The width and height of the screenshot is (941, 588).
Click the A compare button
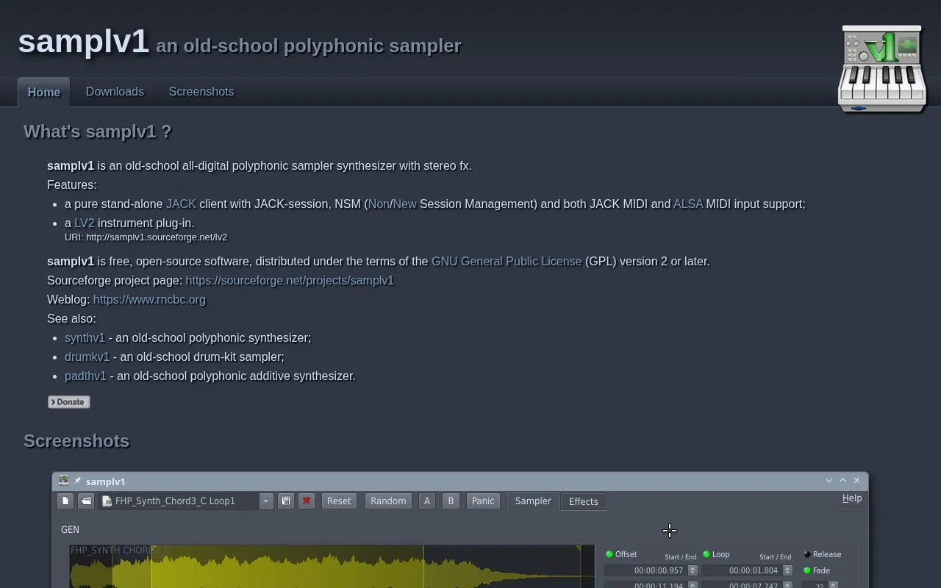[x=427, y=501]
